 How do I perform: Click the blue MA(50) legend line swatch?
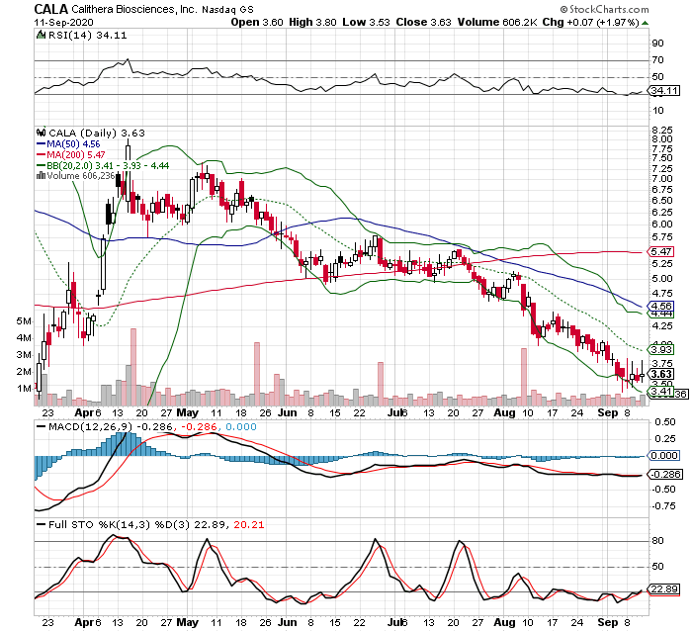42,144
